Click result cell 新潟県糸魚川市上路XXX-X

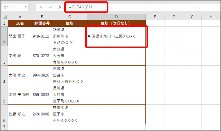(116, 36)
